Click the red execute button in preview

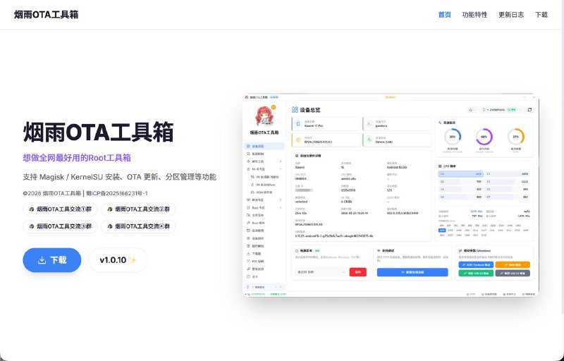[x=357, y=271]
